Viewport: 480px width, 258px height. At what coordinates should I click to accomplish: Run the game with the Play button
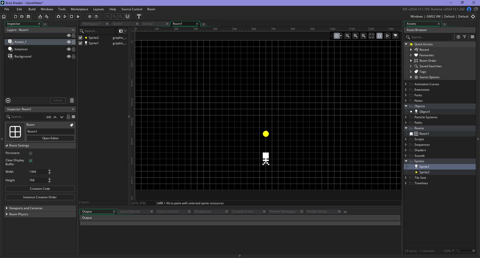(x=65, y=17)
